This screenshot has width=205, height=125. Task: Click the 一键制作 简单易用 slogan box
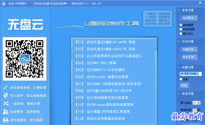pos(158,19)
